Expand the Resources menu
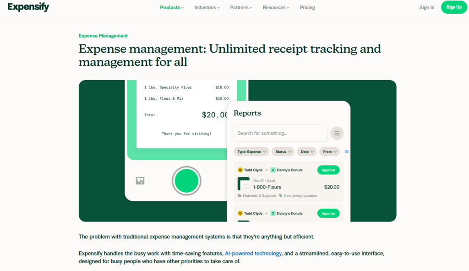The image size is (469, 271). [x=276, y=7]
